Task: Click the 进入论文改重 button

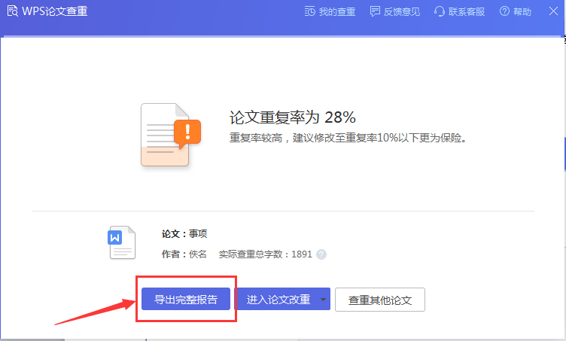Action: (x=278, y=300)
